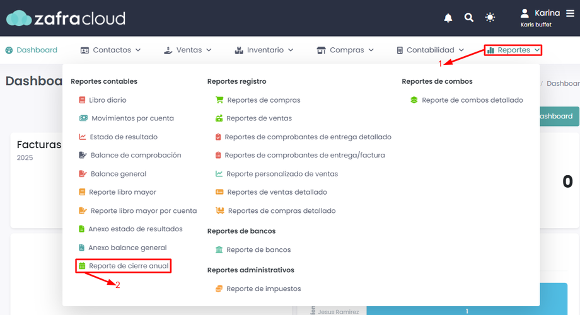Open the Ventas menu
Viewport: 580px width, 315px height.
[x=188, y=50]
